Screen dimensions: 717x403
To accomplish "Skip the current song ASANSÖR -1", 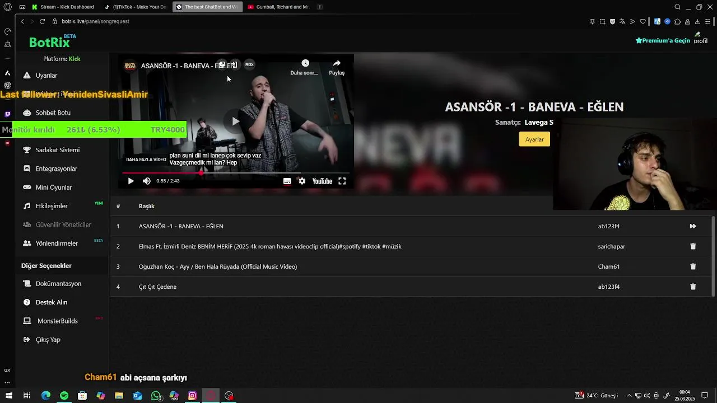I will (x=693, y=226).
